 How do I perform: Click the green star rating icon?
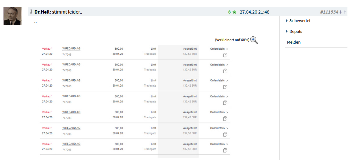click(234, 12)
